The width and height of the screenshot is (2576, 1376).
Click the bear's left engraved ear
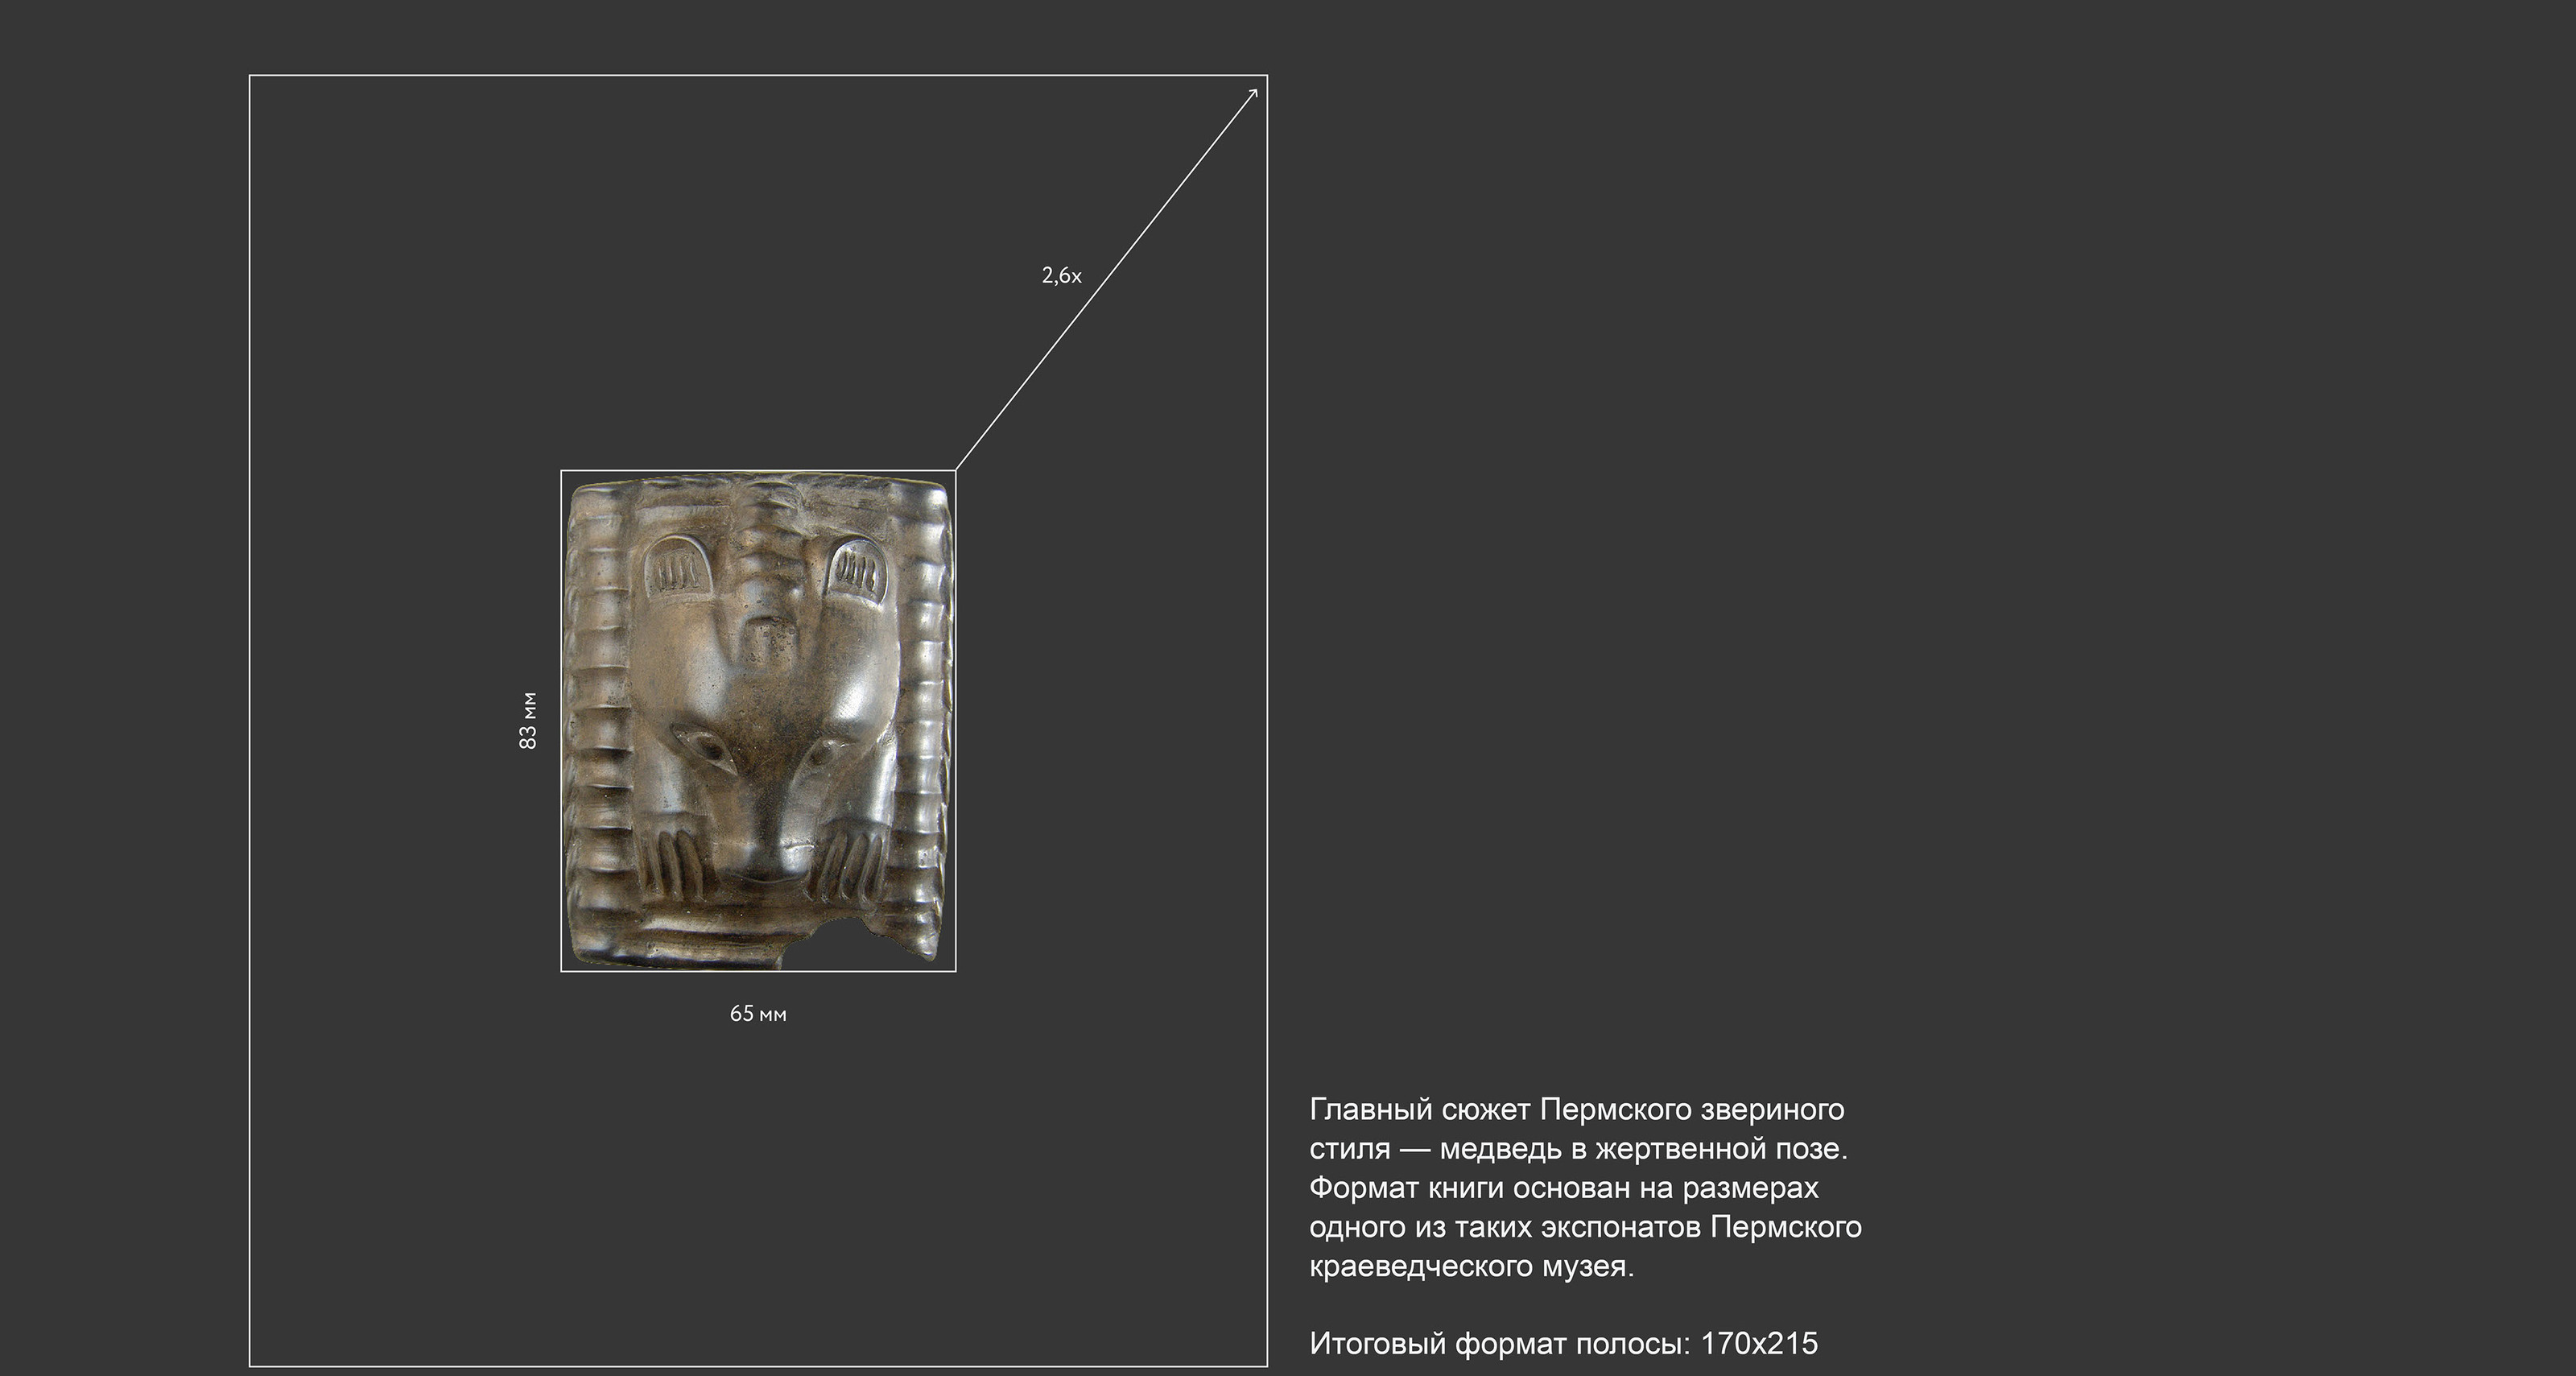pyautogui.click(x=677, y=569)
